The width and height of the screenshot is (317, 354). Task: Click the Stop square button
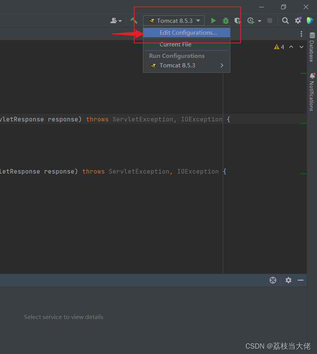tap(269, 21)
